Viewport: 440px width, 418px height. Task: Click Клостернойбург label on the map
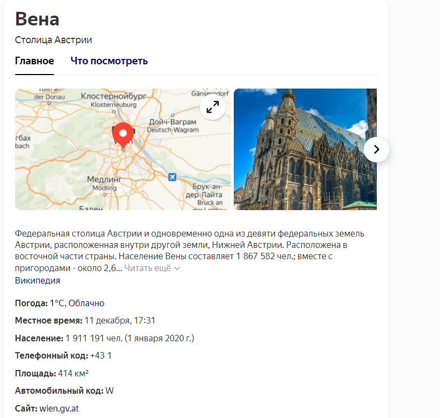pyautogui.click(x=113, y=96)
